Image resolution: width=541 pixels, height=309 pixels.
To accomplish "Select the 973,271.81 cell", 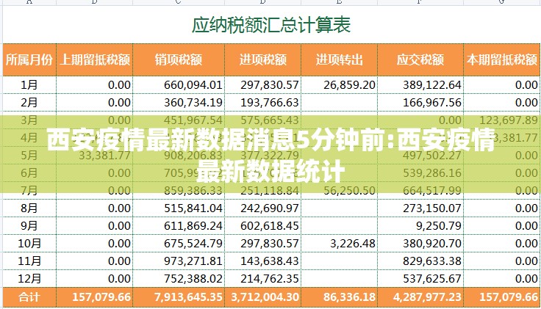I will click(x=179, y=261).
